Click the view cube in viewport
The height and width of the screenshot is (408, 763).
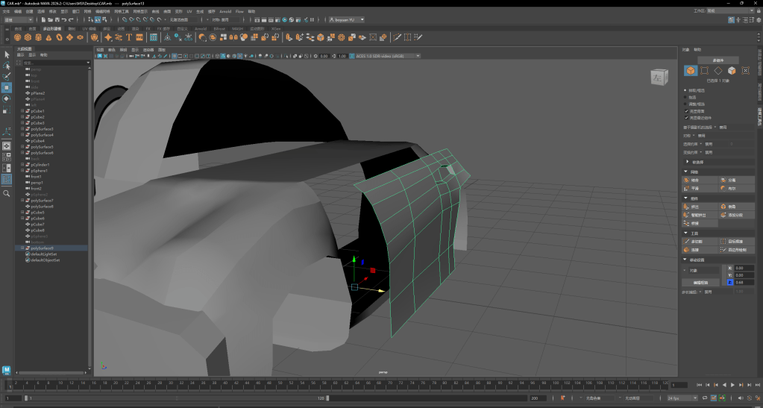(656, 77)
